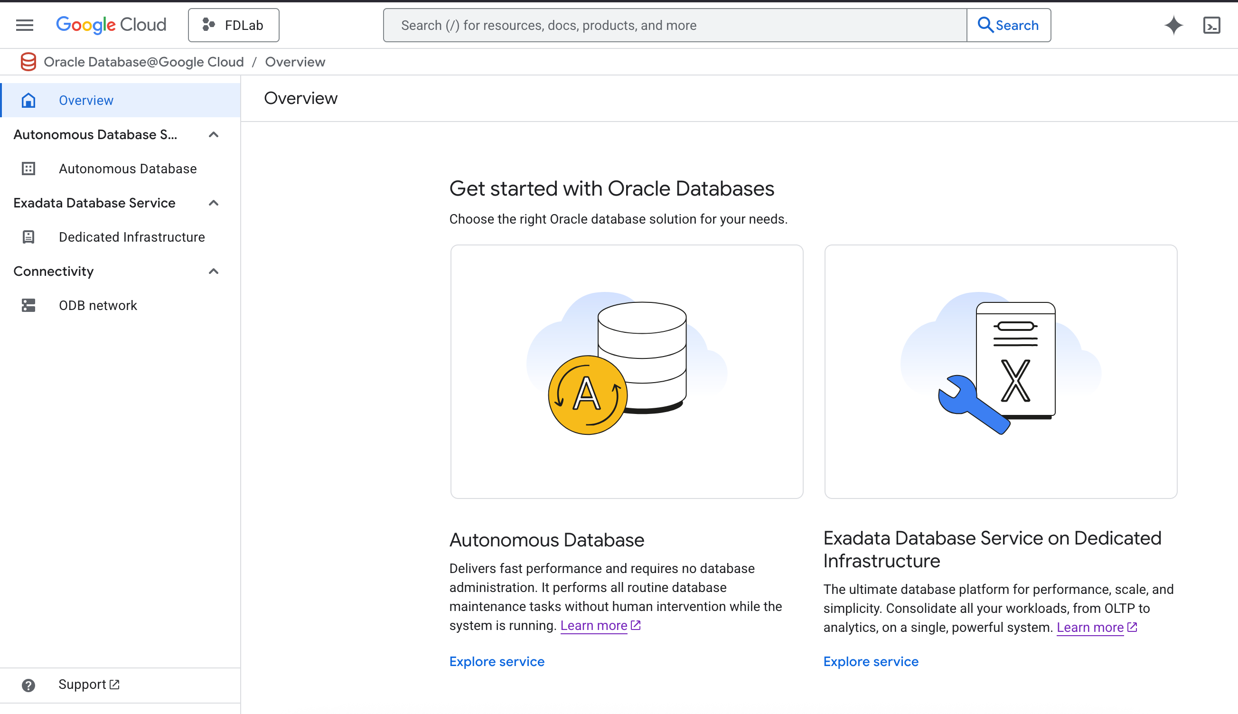Image resolution: width=1238 pixels, height=714 pixels.
Task: Click the Autonomous Database illustration card
Action: [x=627, y=372]
